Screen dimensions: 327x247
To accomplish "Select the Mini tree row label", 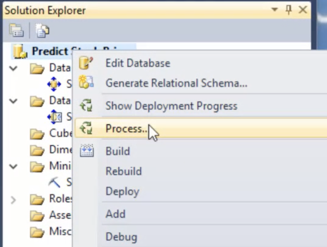I will (60, 166).
